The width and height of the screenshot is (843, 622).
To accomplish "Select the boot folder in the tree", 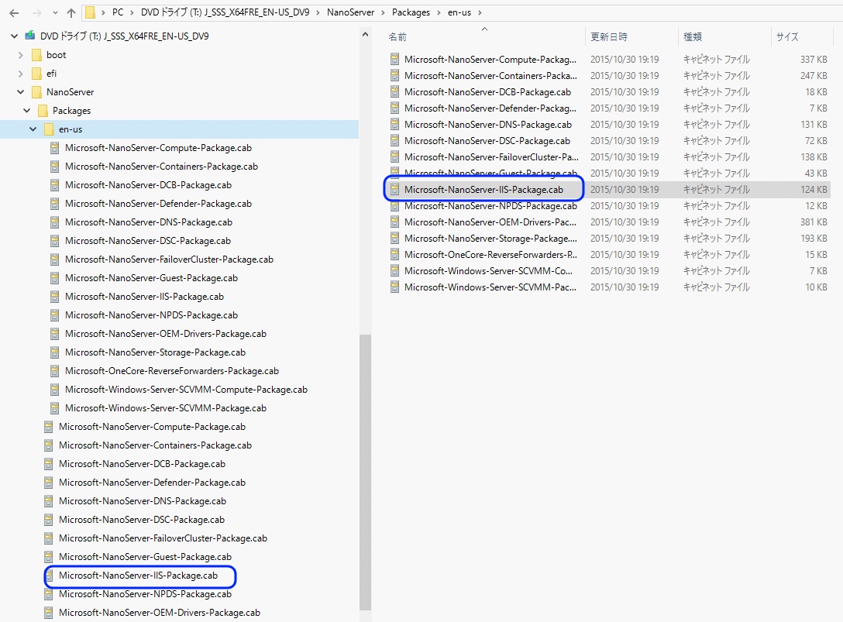I will [56, 55].
